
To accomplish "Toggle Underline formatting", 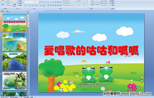I will point(30,6).
